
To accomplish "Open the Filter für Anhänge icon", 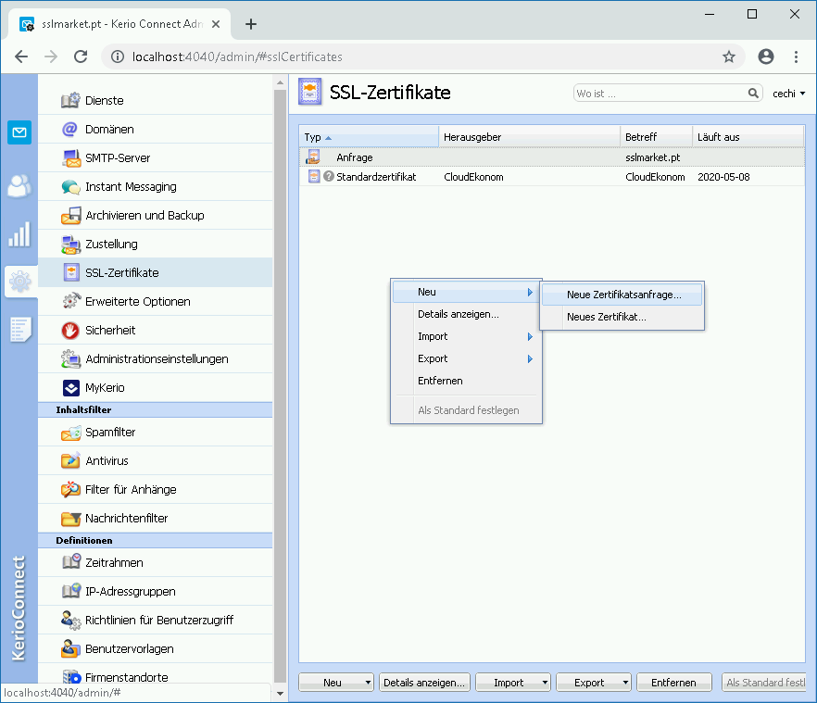I will tap(70, 489).
